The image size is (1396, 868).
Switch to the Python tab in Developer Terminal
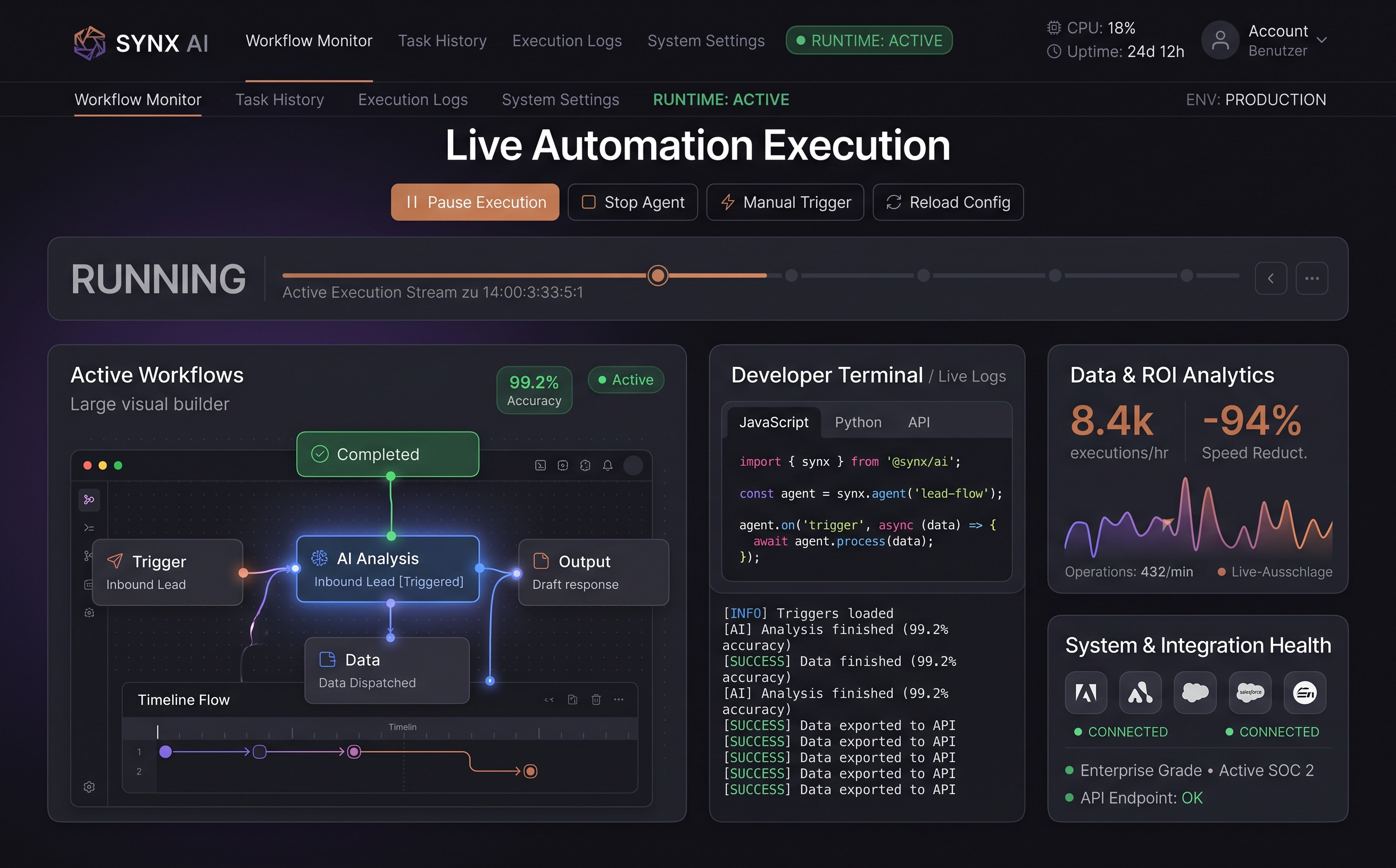click(x=858, y=422)
